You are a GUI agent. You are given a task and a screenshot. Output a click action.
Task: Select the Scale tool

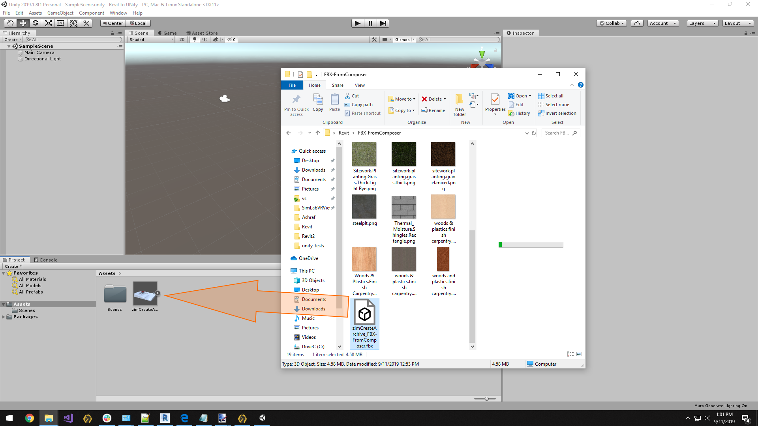[x=48, y=23]
